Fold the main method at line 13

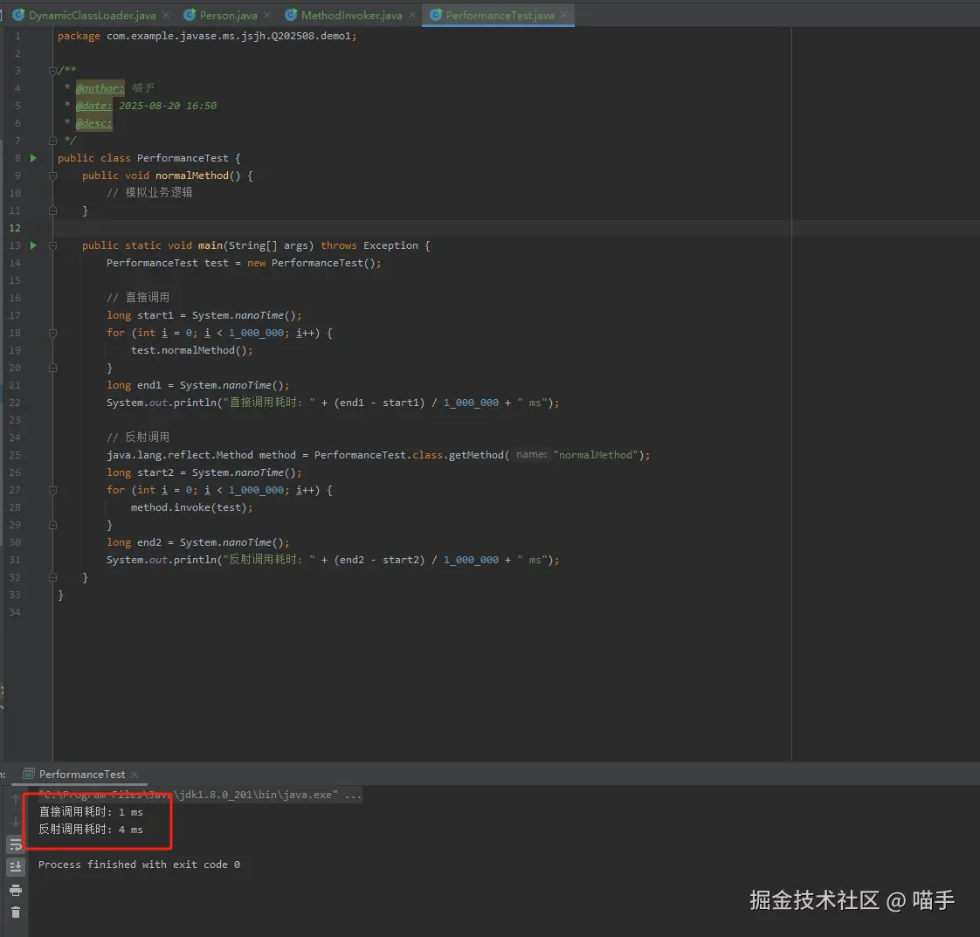click(x=52, y=245)
